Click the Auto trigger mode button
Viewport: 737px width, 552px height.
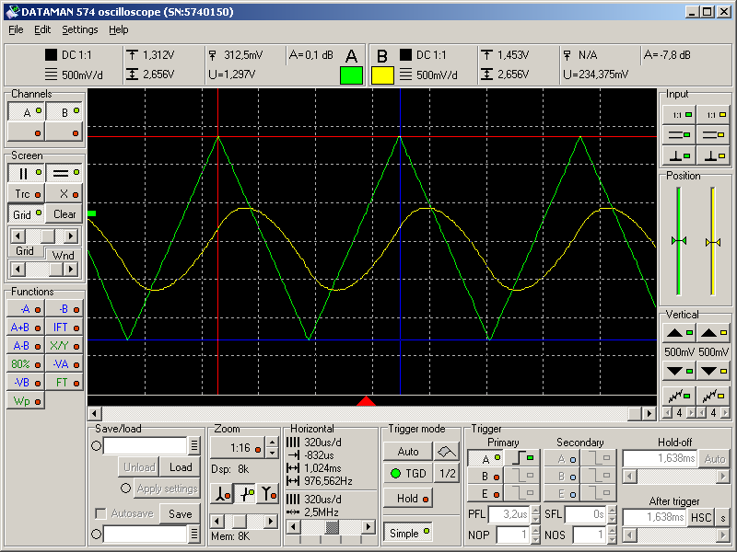tap(408, 452)
